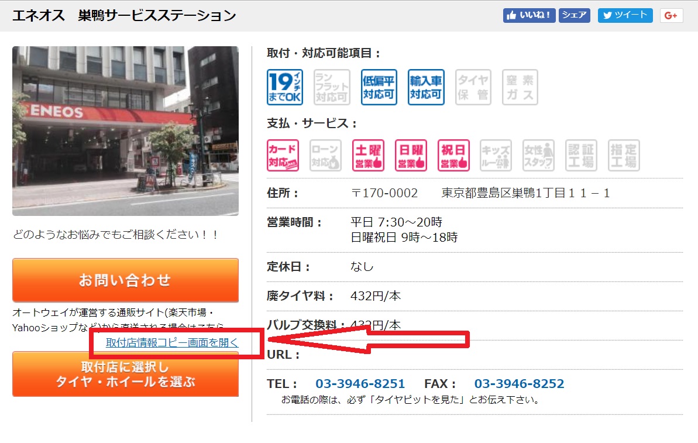Click the 輸入車対応可 icon
This screenshot has height=443, width=698.
pos(426,87)
